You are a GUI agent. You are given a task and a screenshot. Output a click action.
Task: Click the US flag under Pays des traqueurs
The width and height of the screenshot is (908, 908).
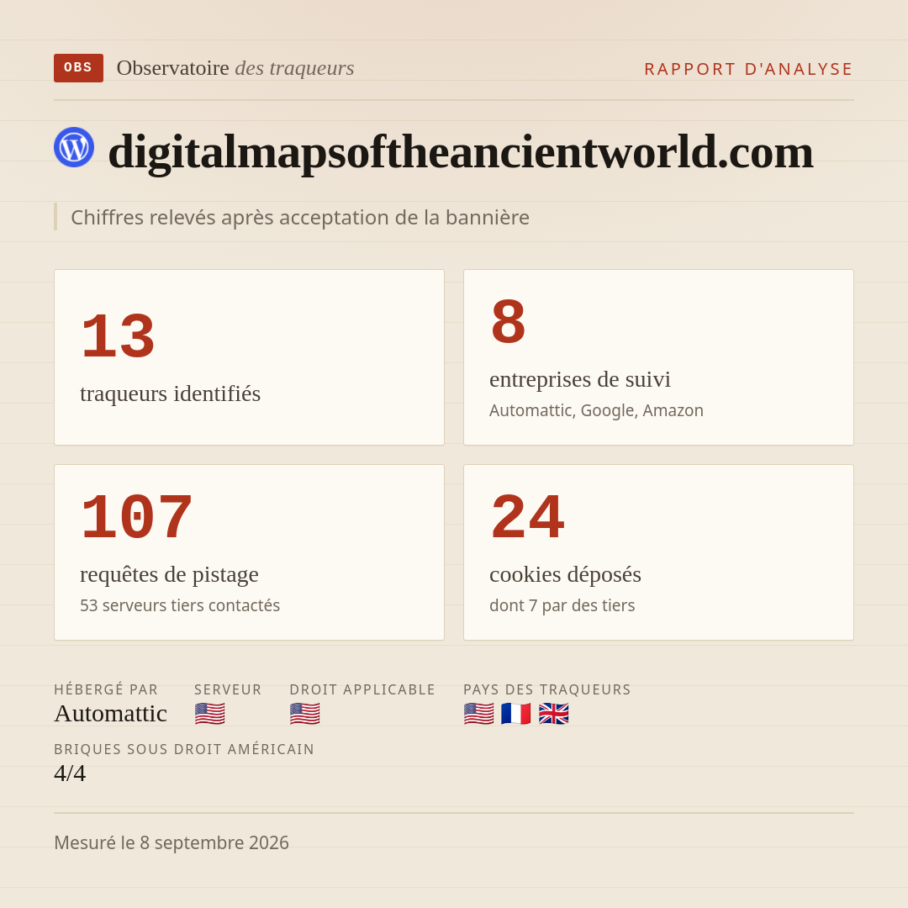(x=479, y=714)
